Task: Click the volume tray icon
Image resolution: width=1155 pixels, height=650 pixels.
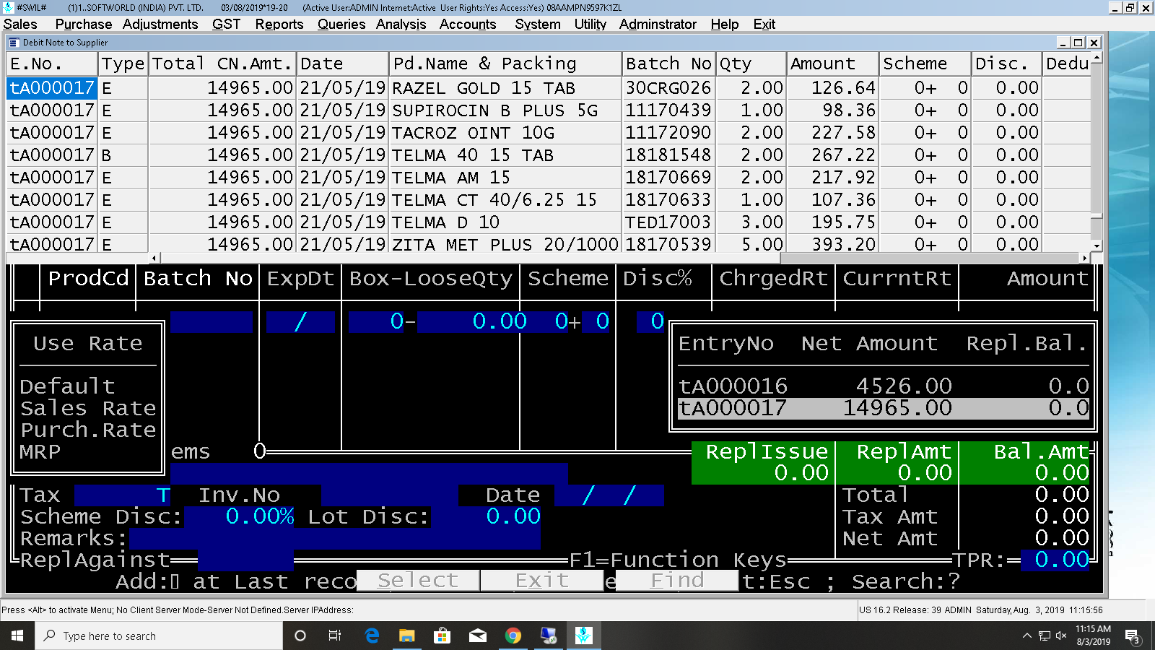Action: 1061,636
